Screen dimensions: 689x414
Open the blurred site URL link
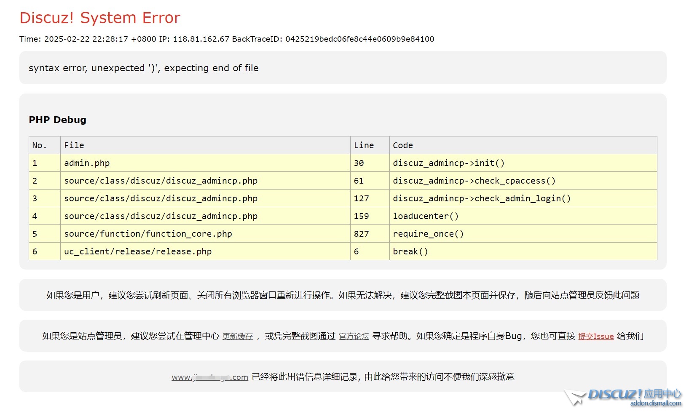pyautogui.click(x=209, y=377)
